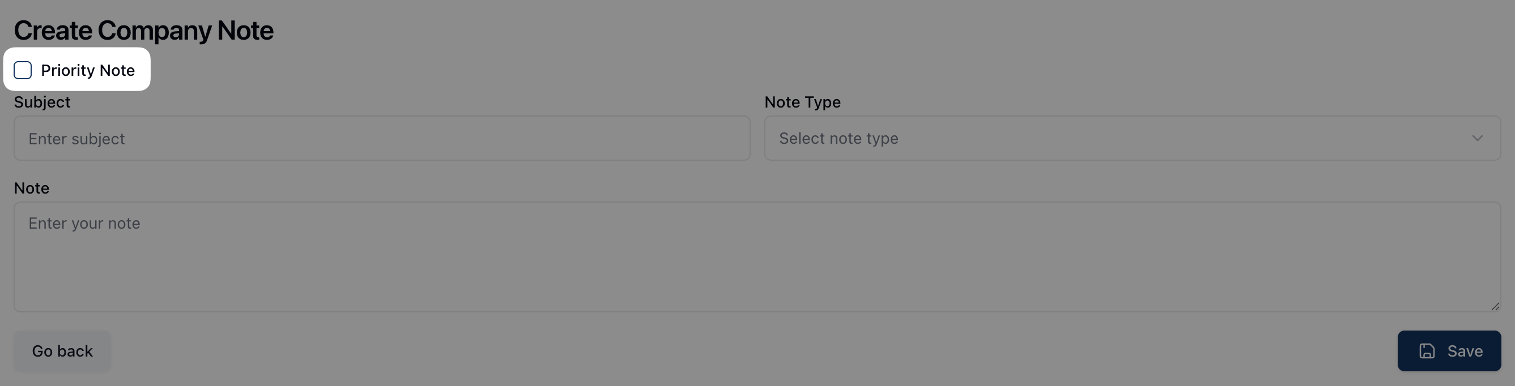Screen dimensions: 1515x386
Task: Click the Priority Note label text
Action: click(x=88, y=71)
